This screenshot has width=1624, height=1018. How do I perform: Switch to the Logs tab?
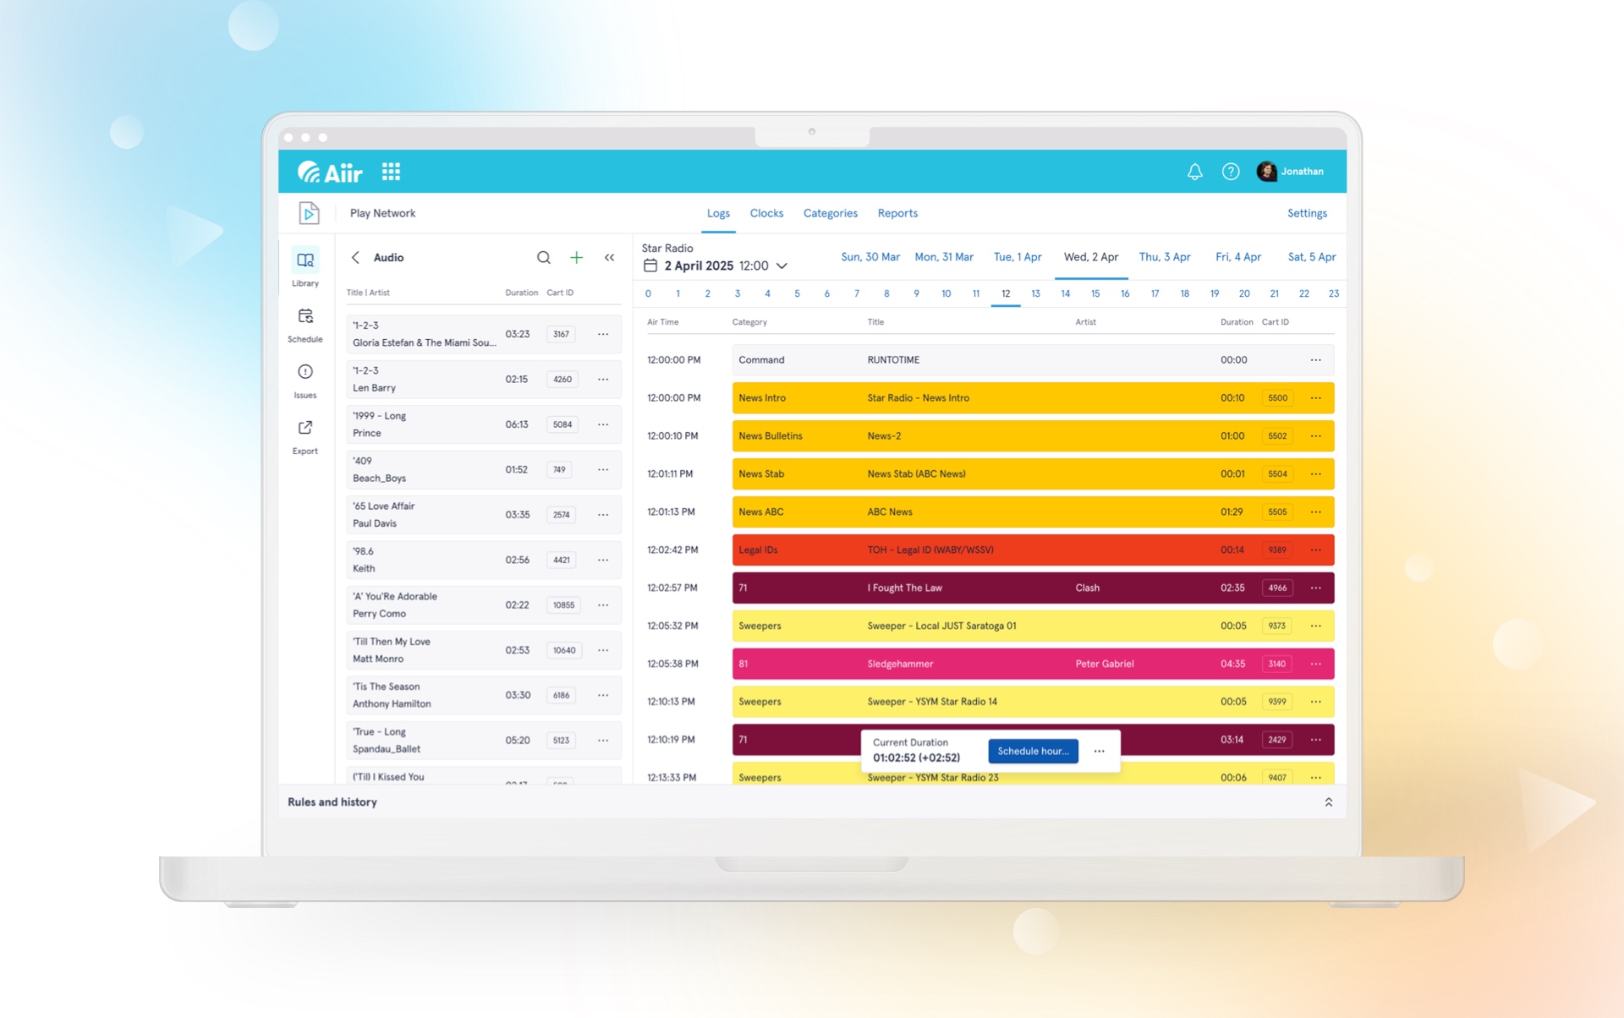click(718, 213)
